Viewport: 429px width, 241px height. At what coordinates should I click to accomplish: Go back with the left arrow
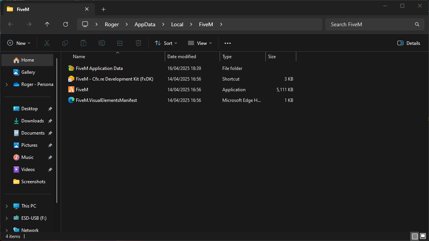(x=11, y=24)
